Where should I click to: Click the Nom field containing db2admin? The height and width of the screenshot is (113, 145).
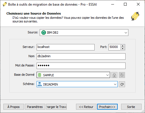point(81,56)
